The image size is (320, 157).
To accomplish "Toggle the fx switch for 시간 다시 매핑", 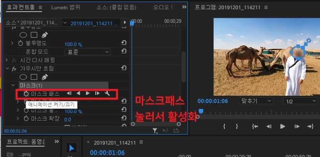I will pos(14,60).
